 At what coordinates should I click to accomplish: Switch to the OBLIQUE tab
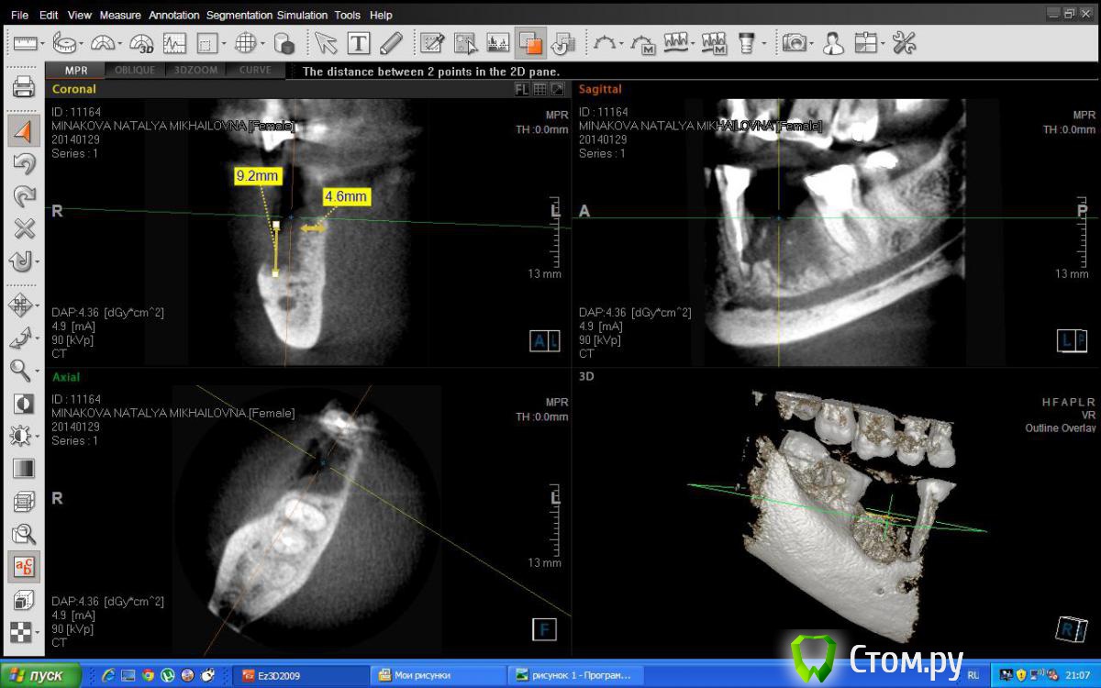(x=135, y=71)
